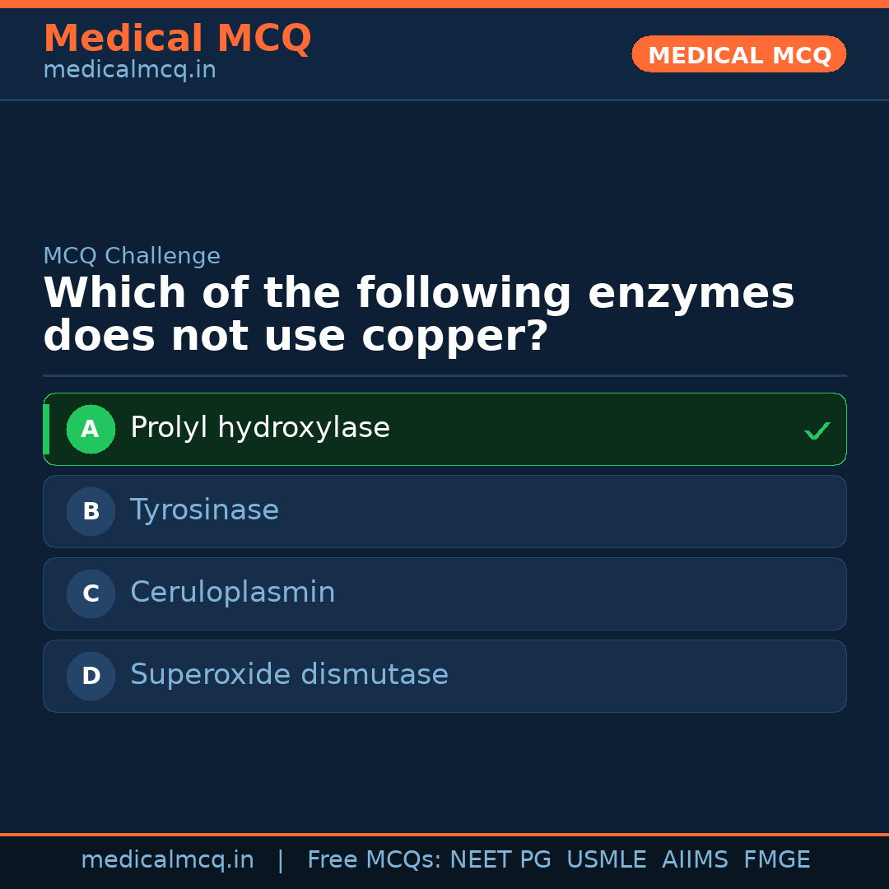
Task: Click the orange MEDICAL MCQ badge
Action: point(738,55)
